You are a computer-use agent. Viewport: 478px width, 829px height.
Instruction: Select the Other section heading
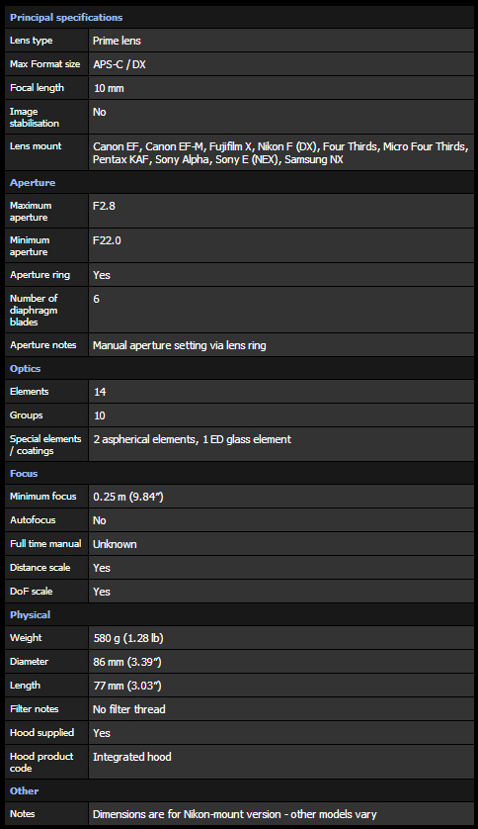tap(25, 791)
